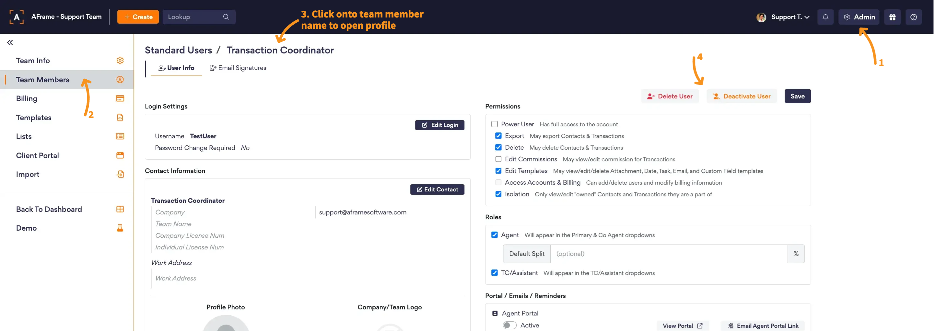Uncheck the Isolation permission
The width and height of the screenshot is (935, 331).
pyautogui.click(x=498, y=194)
